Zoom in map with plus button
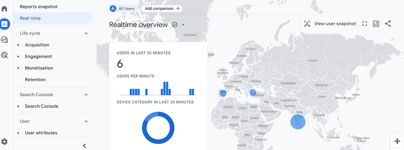The height and width of the screenshot is (150, 404). click(397, 141)
